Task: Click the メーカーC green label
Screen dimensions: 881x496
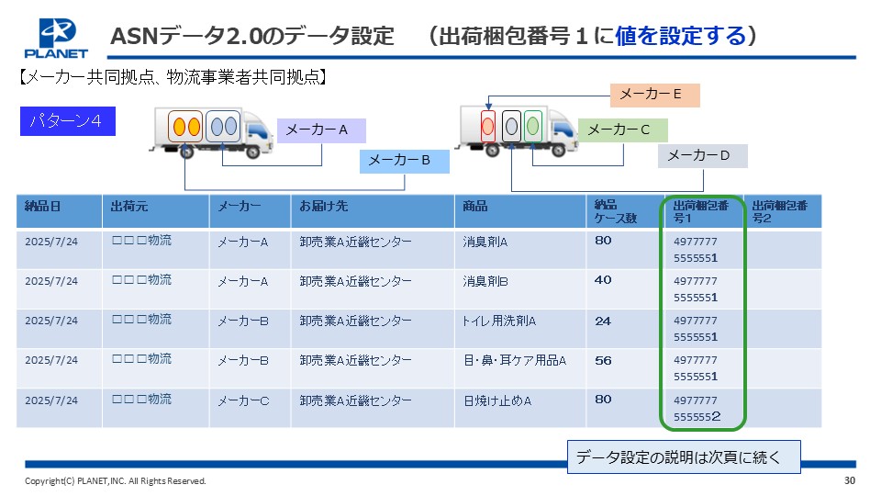Action: point(622,130)
